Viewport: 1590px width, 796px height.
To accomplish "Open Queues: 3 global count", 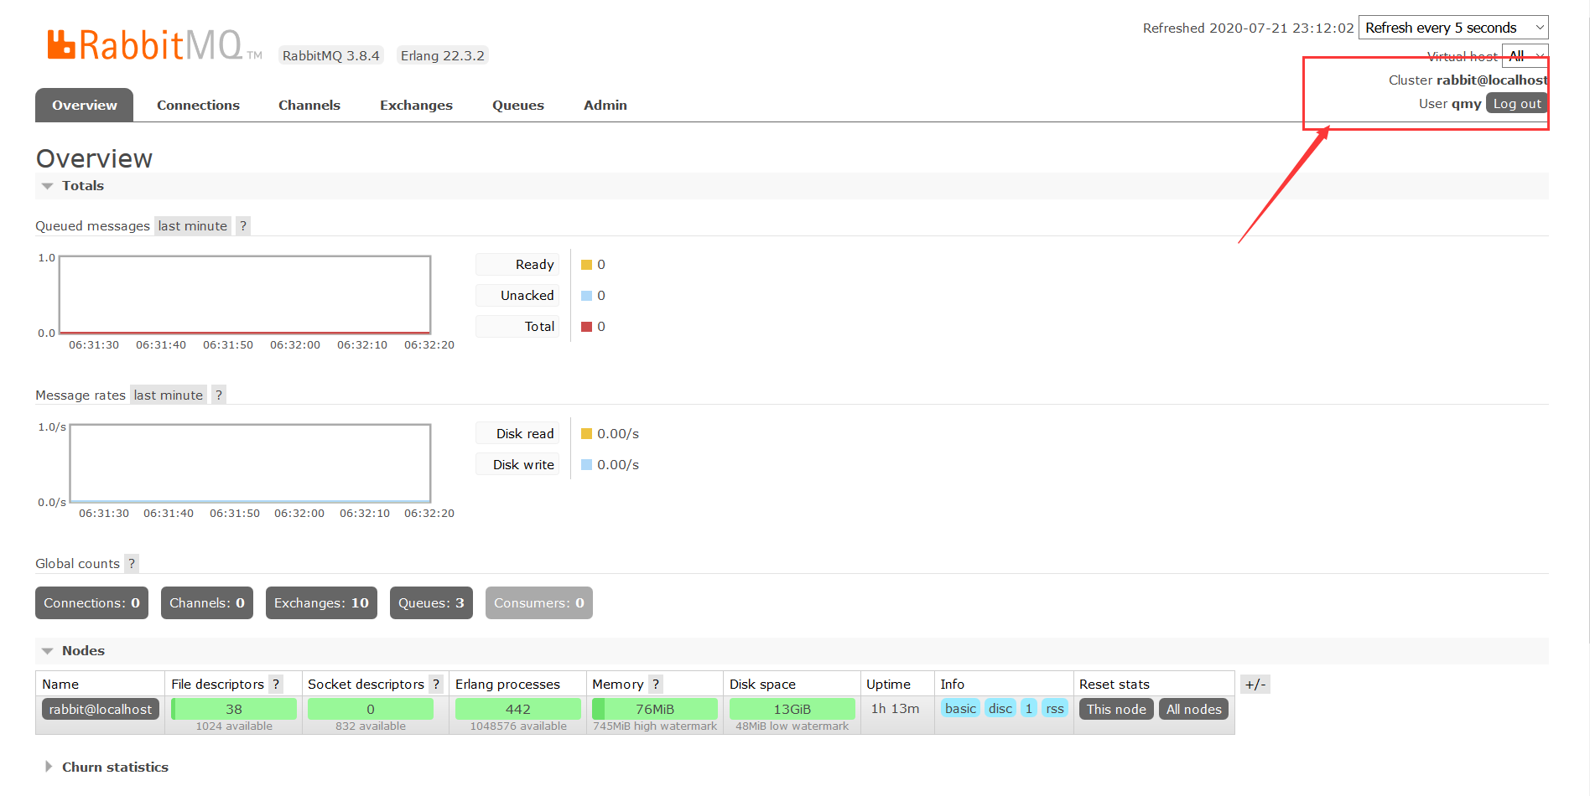I will coord(431,603).
